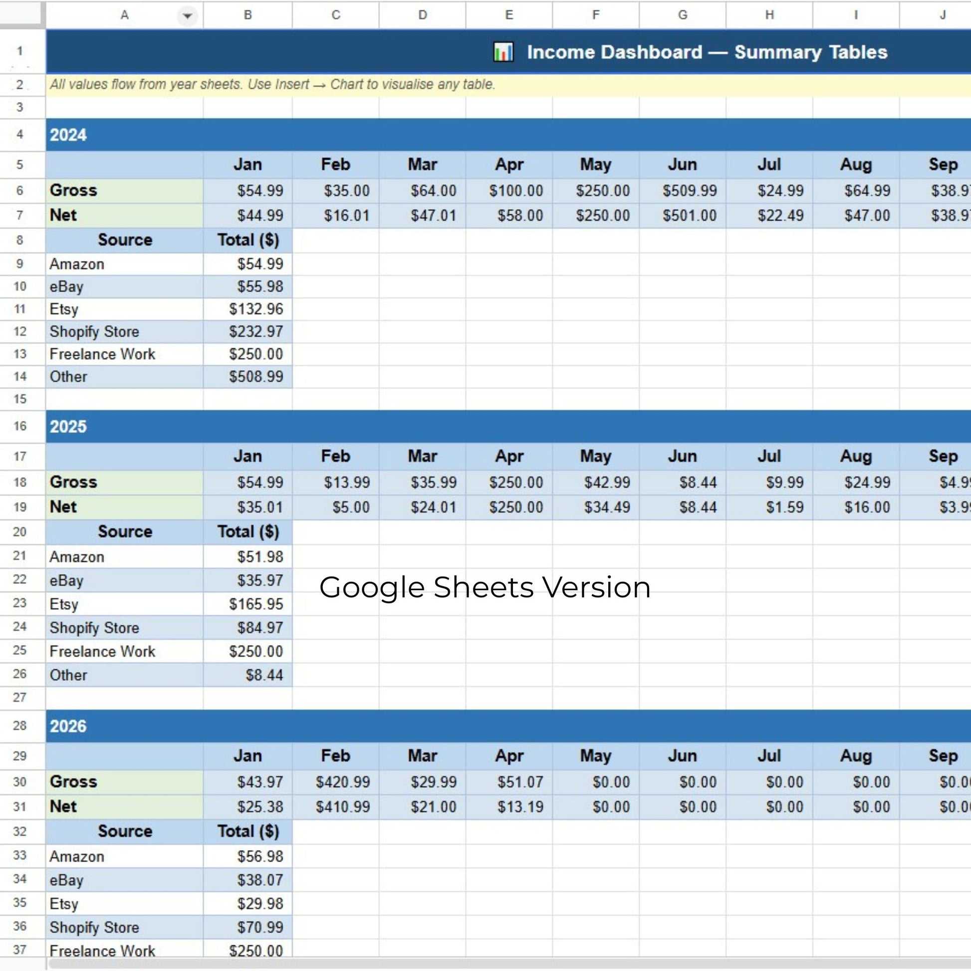Select column B header
971x971 pixels.
(248, 15)
